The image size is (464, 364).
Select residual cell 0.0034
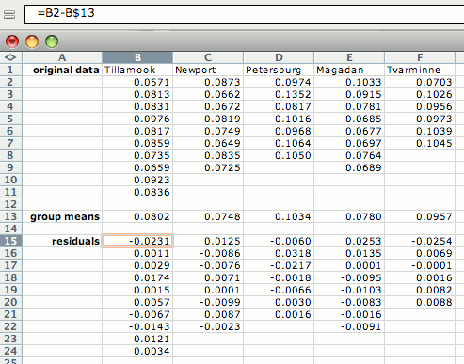[x=137, y=351]
